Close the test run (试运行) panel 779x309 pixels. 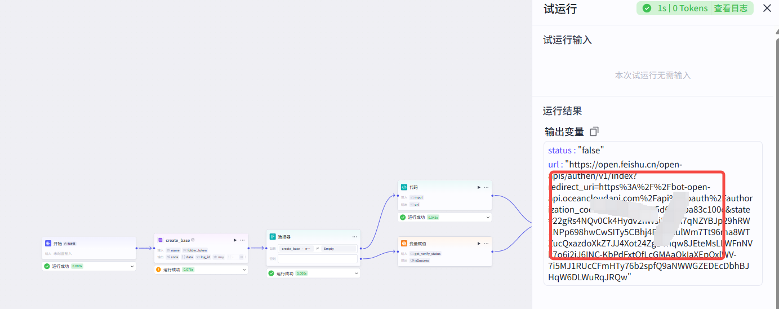[767, 8]
